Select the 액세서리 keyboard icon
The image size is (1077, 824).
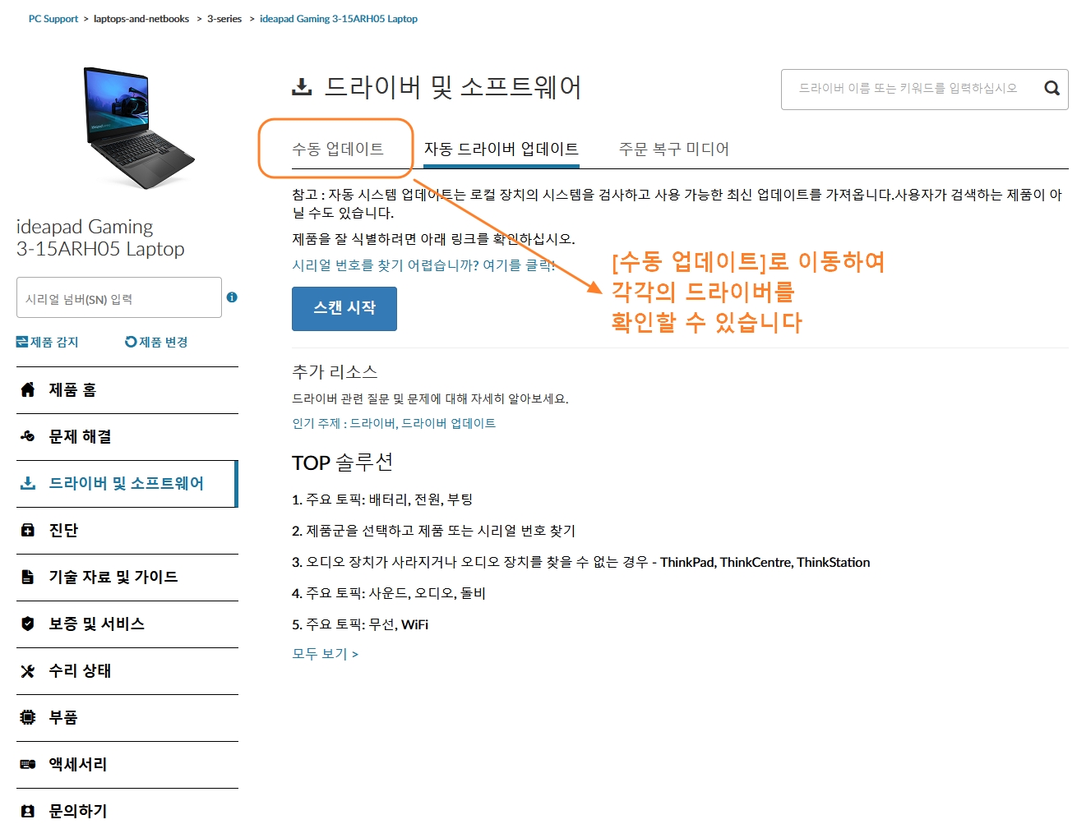click(x=27, y=764)
